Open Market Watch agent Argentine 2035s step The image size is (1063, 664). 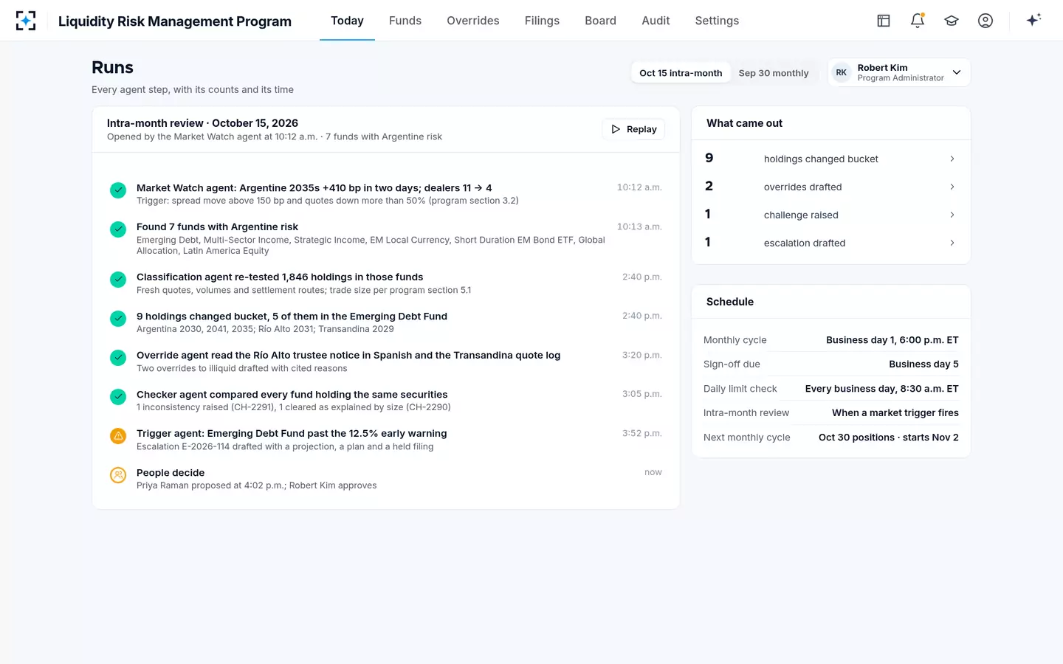pyautogui.click(x=386, y=194)
